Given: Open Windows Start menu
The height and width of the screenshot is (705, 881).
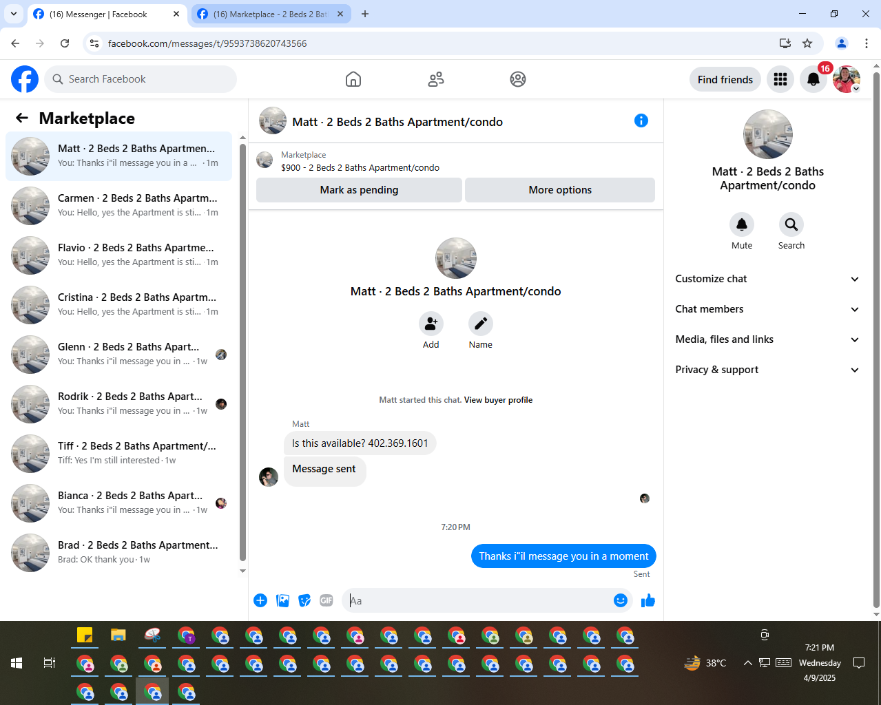Looking at the screenshot, I should tap(17, 663).
